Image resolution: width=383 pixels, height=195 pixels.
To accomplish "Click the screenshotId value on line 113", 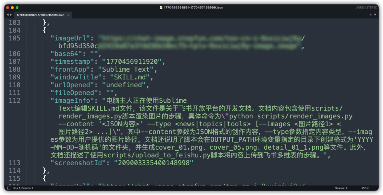I will (153, 163).
